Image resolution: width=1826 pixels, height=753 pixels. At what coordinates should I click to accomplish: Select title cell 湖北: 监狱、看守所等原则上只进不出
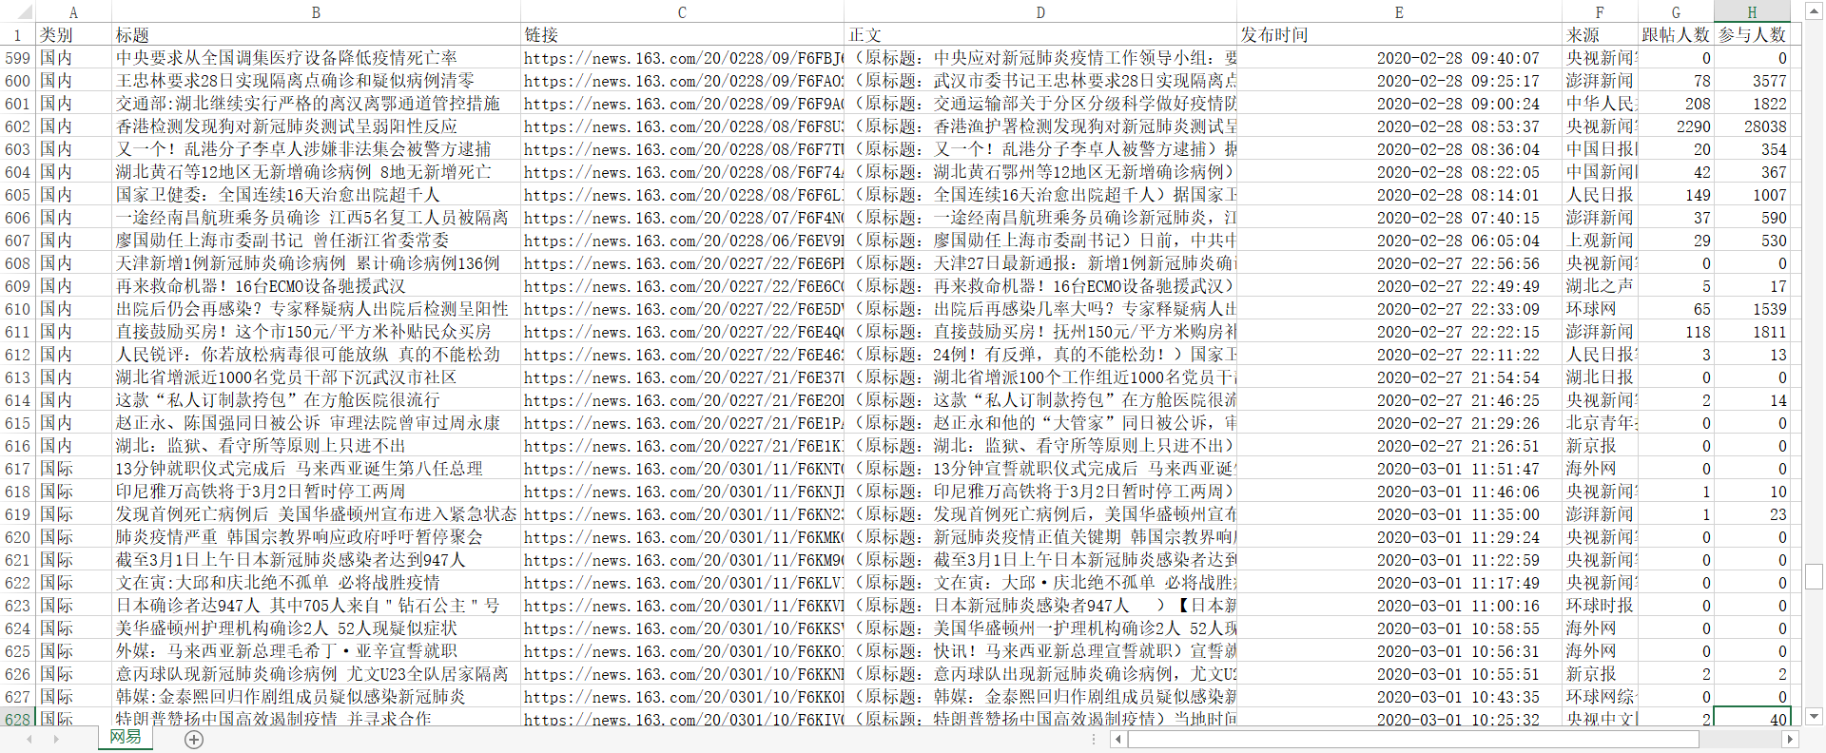[316, 446]
